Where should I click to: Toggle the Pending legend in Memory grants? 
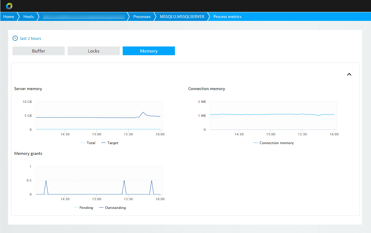point(83,208)
